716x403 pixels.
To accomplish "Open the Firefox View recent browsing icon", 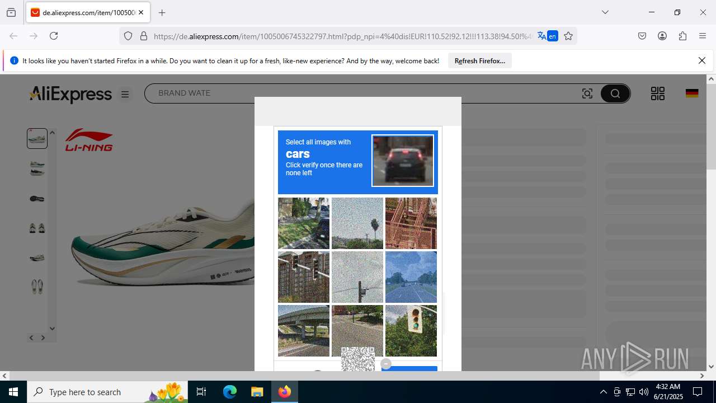I will 11,12.
